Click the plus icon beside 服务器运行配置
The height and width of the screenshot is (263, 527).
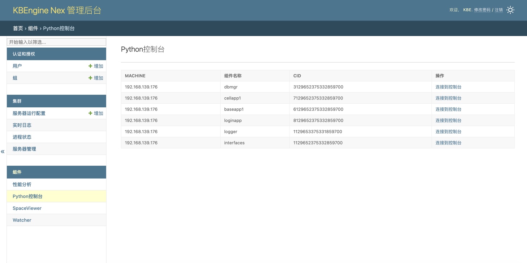pos(91,113)
